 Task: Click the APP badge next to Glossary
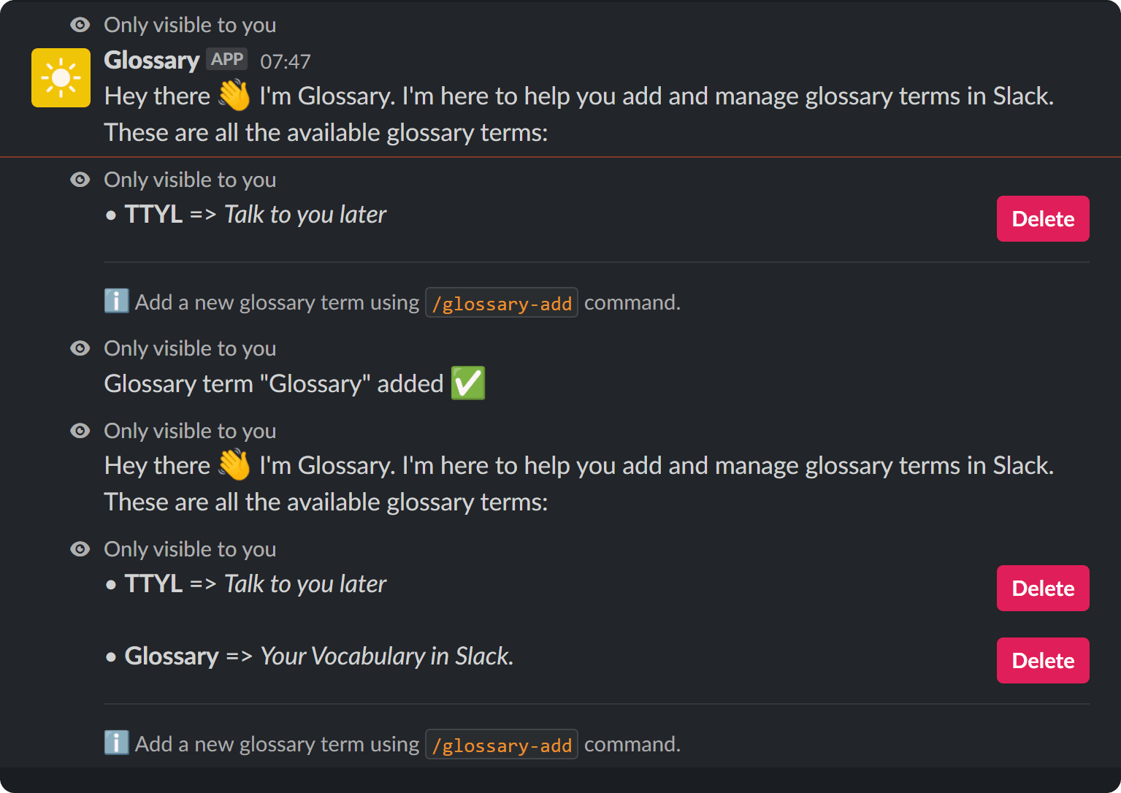click(226, 58)
